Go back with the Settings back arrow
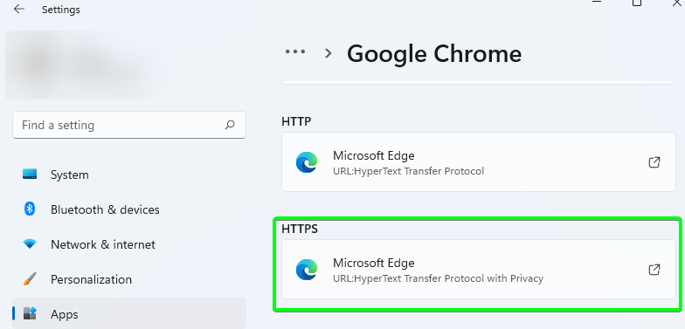This screenshot has width=685, height=329. (19, 9)
